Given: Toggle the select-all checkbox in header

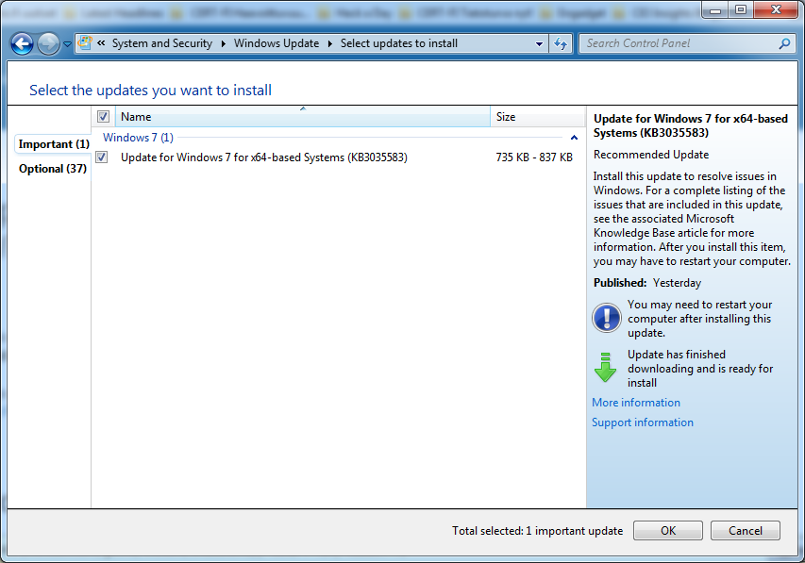Looking at the screenshot, I should click(103, 117).
